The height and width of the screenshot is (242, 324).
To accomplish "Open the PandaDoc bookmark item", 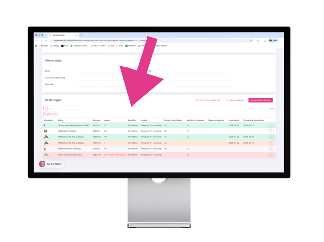I will point(131,46).
